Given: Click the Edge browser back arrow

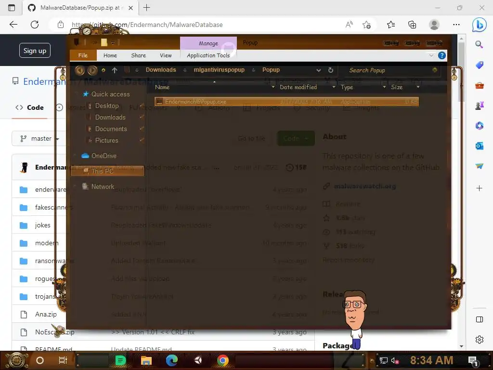Looking at the screenshot, I should (x=13, y=25).
